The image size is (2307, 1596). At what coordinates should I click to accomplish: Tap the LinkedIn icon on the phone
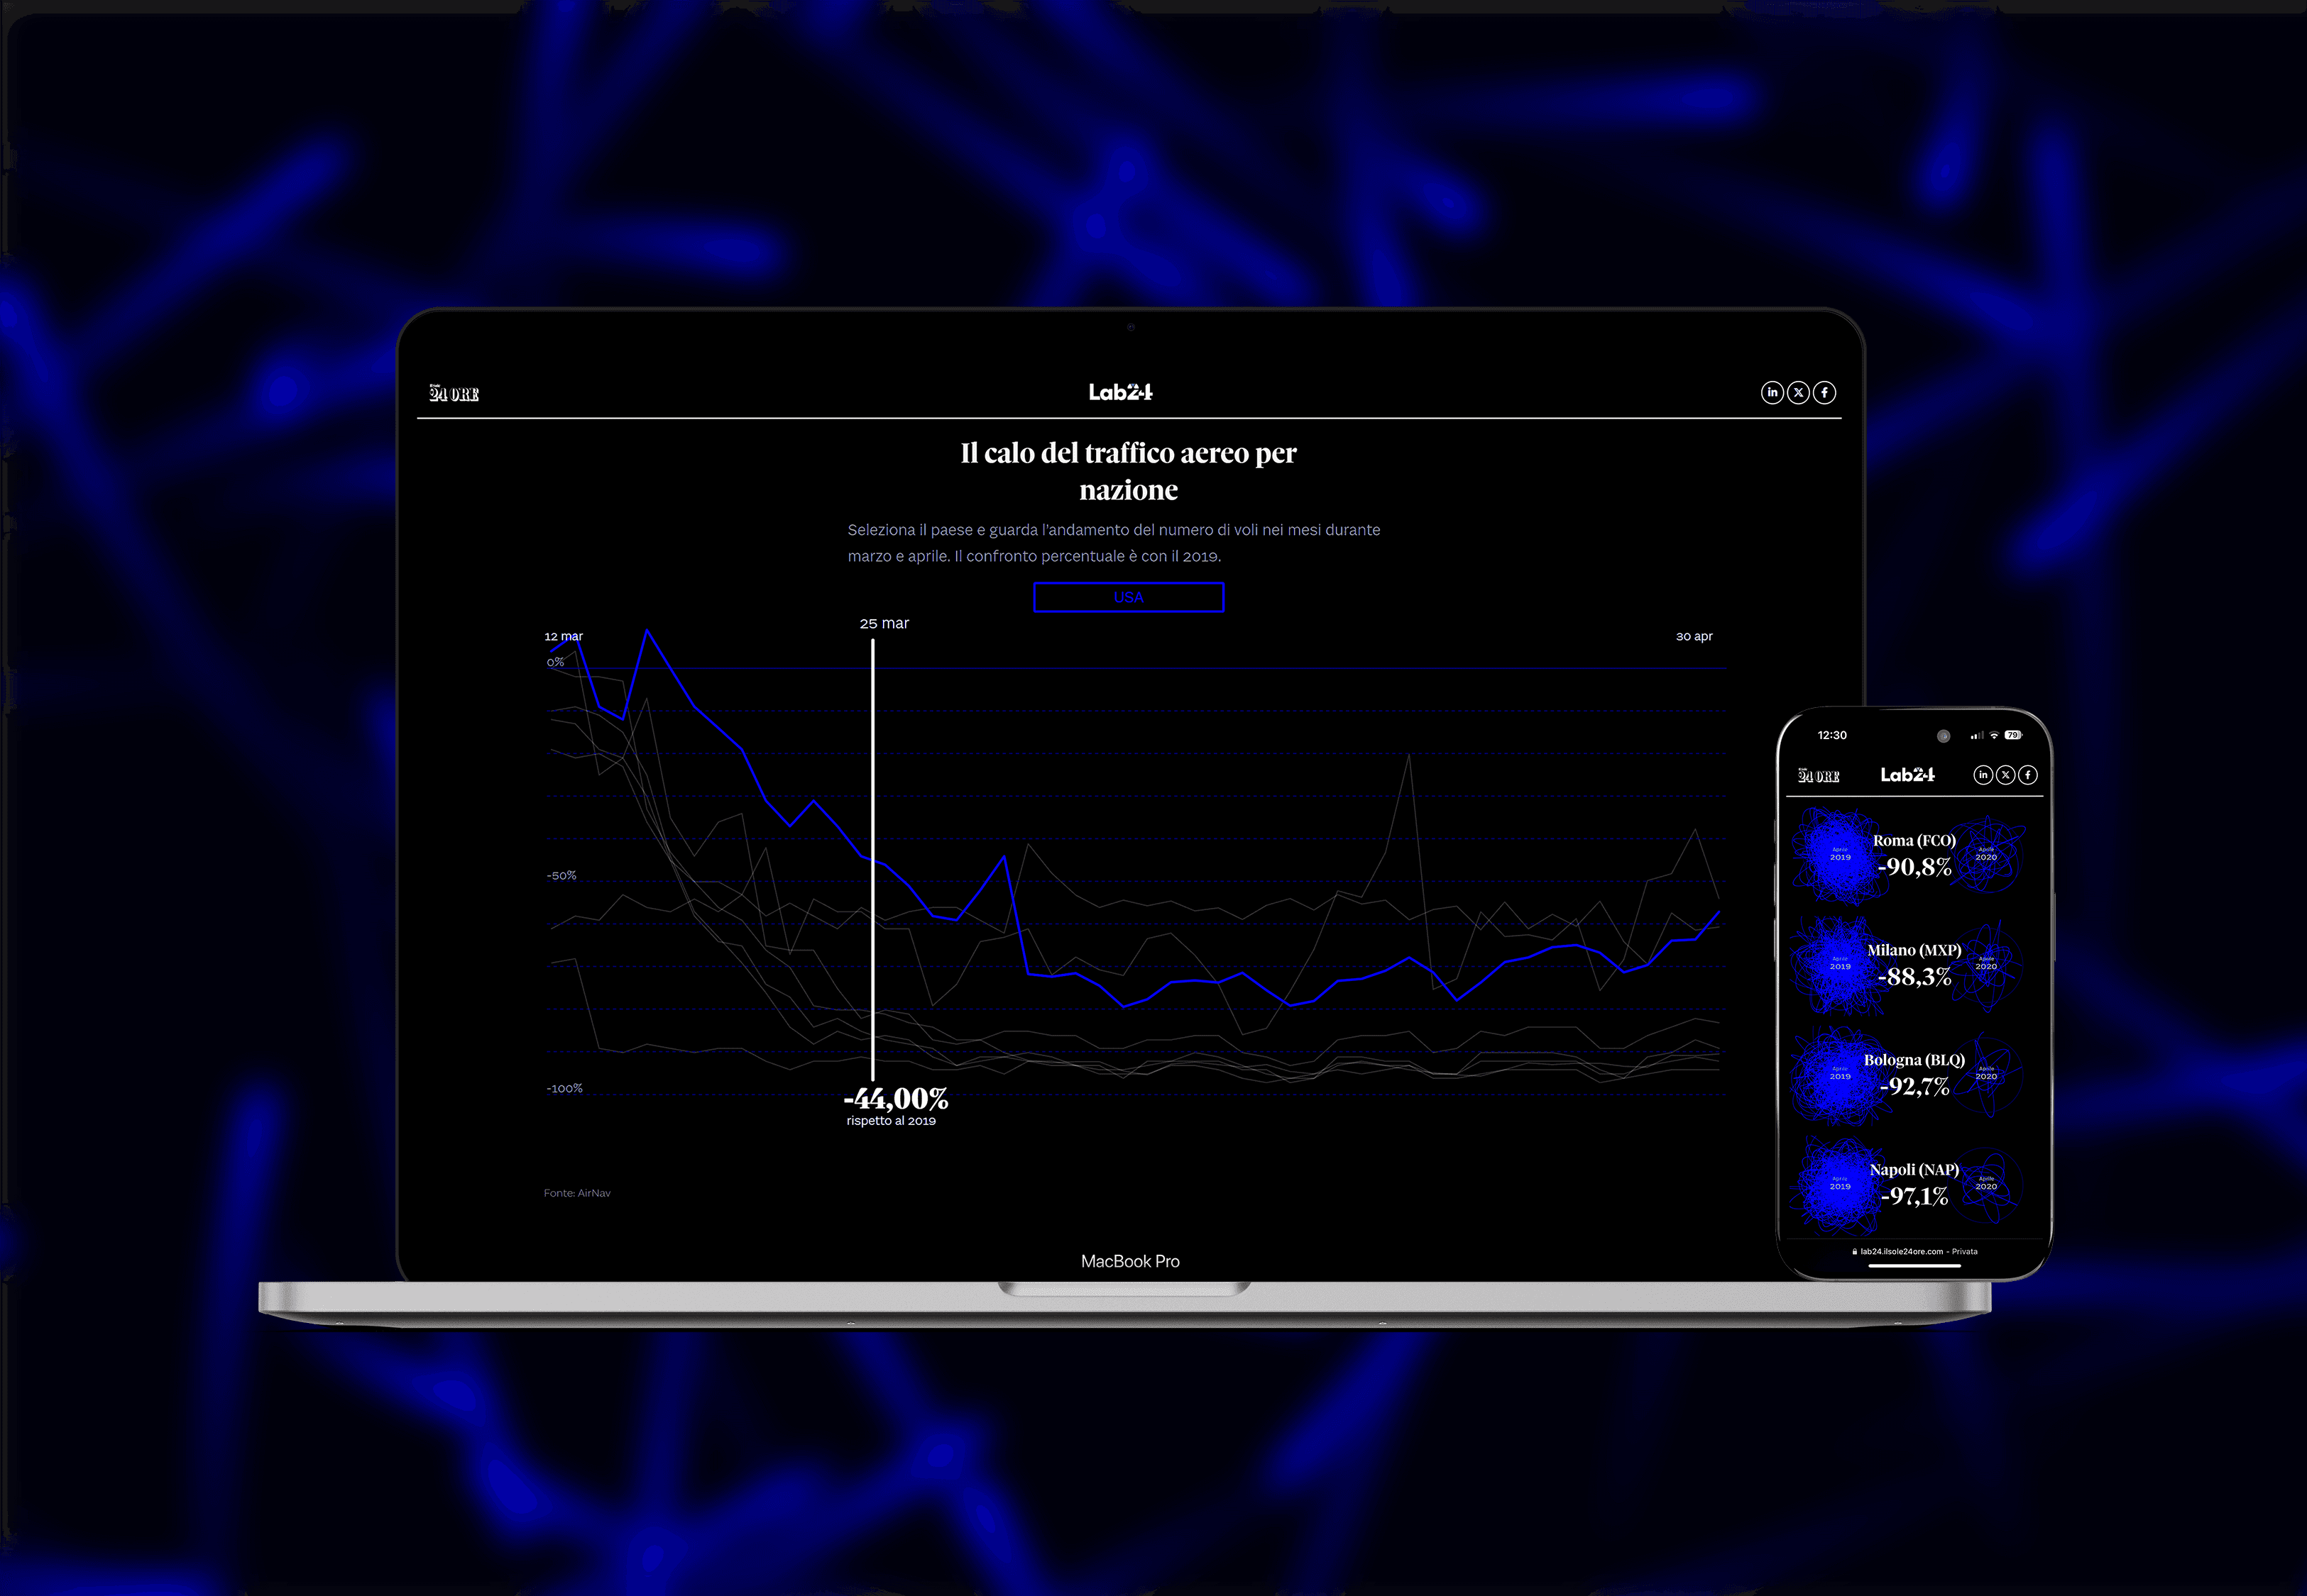(1983, 775)
